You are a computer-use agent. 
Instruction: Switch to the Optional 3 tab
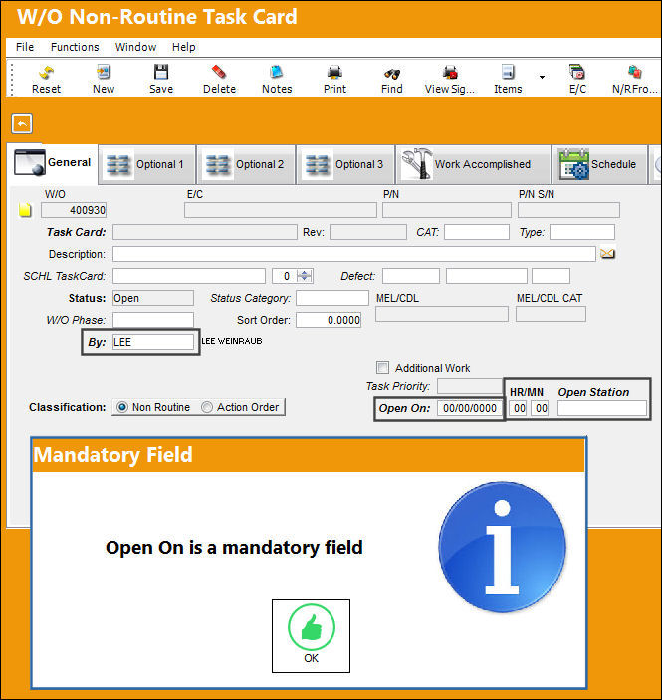pyautogui.click(x=346, y=164)
